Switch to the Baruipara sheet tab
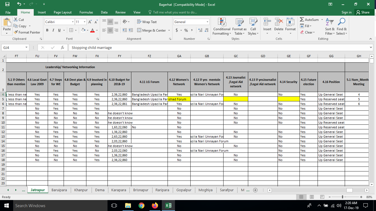Image resolution: width=376 pixels, height=211 pixels. click(x=59, y=190)
